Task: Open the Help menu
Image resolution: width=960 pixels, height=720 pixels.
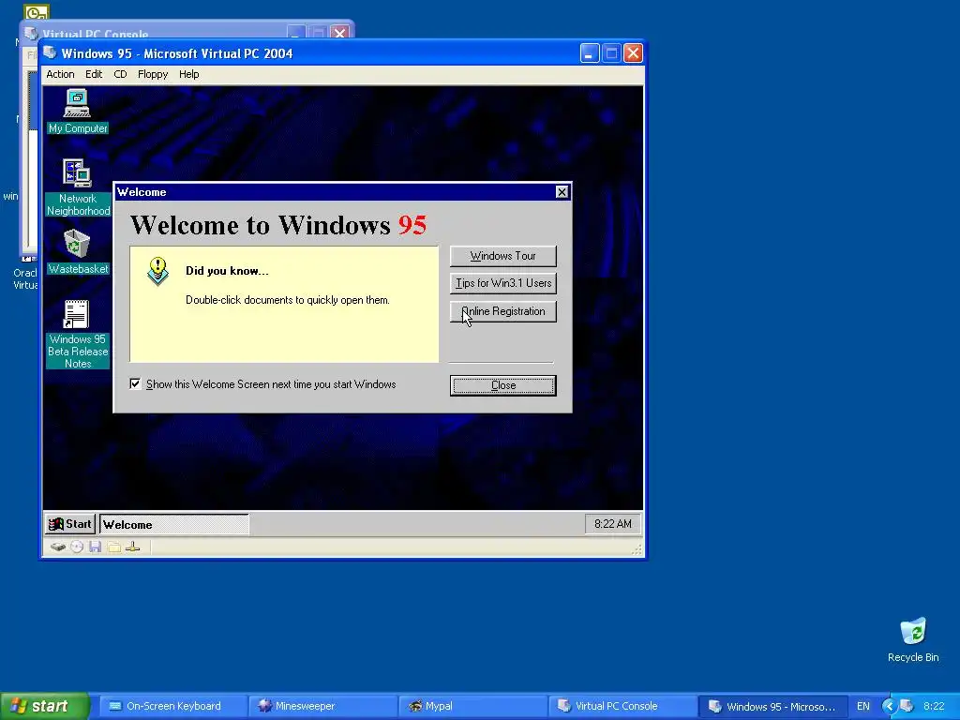Action: pos(188,74)
